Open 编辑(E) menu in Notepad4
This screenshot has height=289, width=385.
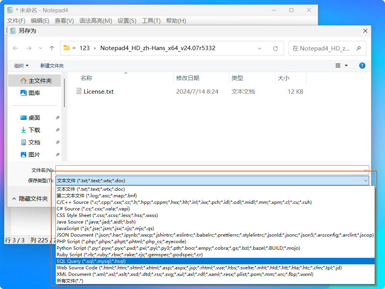point(40,21)
